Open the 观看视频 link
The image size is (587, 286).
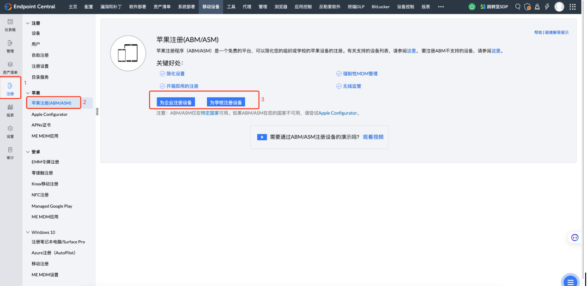[x=373, y=137]
